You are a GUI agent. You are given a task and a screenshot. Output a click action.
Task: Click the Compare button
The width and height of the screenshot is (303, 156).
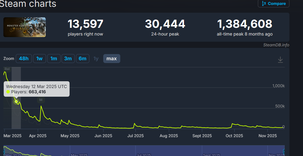point(273,3)
